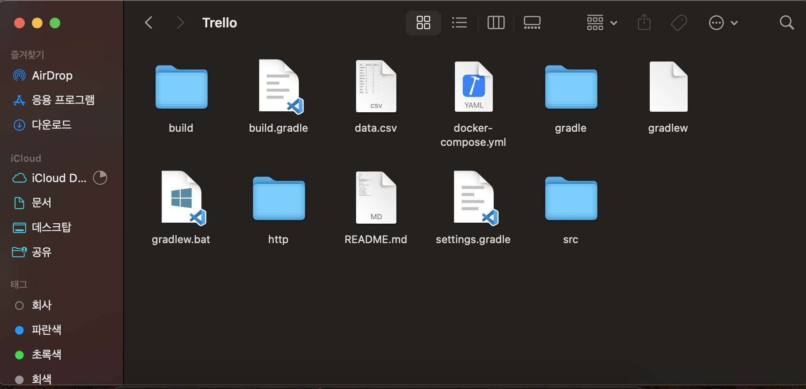Screen dimensions: 806x389
Task: Click the iCloud sidebar section header
Action: click(26, 158)
